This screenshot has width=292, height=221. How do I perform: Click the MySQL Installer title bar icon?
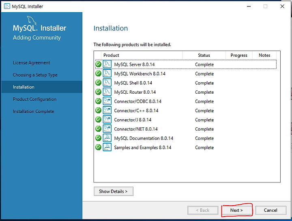click(7, 6)
